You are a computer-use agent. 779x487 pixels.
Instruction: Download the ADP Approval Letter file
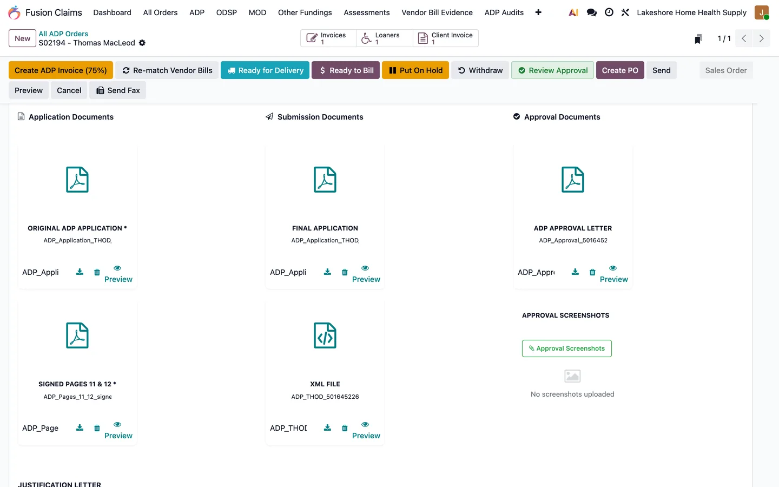pyautogui.click(x=575, y=272)
